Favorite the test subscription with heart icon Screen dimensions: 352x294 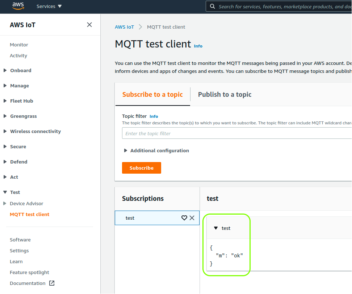pyautogui.click(x=184, y=218)
